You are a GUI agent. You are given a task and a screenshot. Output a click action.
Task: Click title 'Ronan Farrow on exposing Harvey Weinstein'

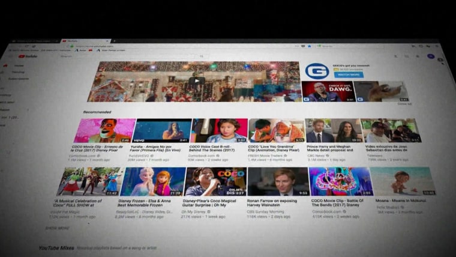point(272,203)
